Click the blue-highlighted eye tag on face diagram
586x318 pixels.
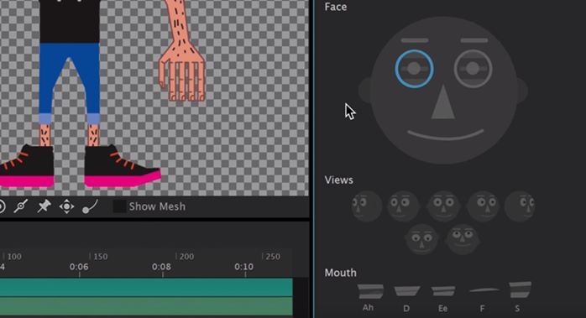414,69
